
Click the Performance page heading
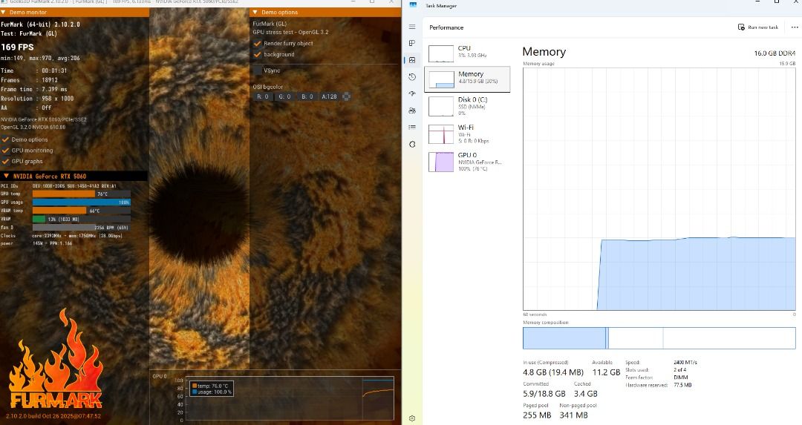click(446, 27)
